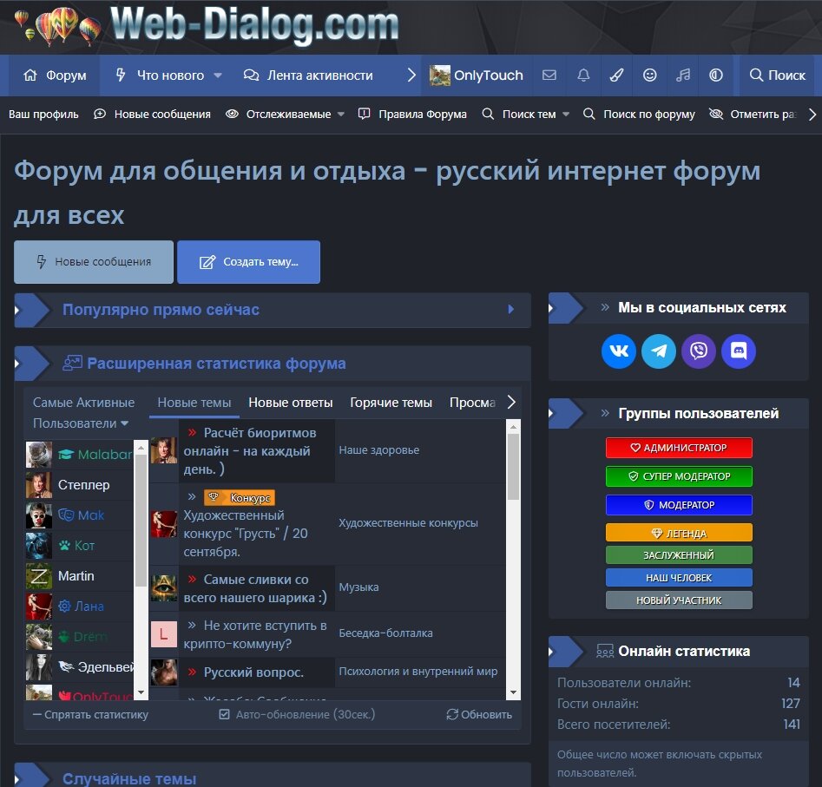Click the НОВЫЙ УЧАСТНИК group badge
Viewport: 822px width, 787px height.
pyautogui.click(x=679, y=600)
